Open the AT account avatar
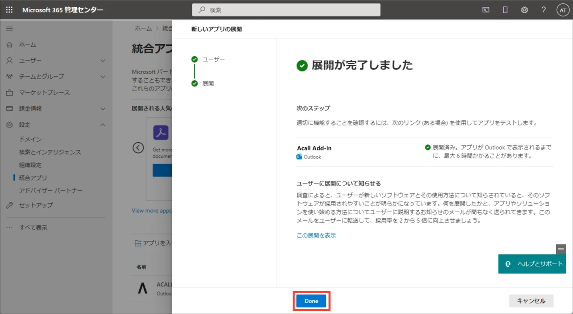This screenshot has width=573, height=314. [563, 10]
